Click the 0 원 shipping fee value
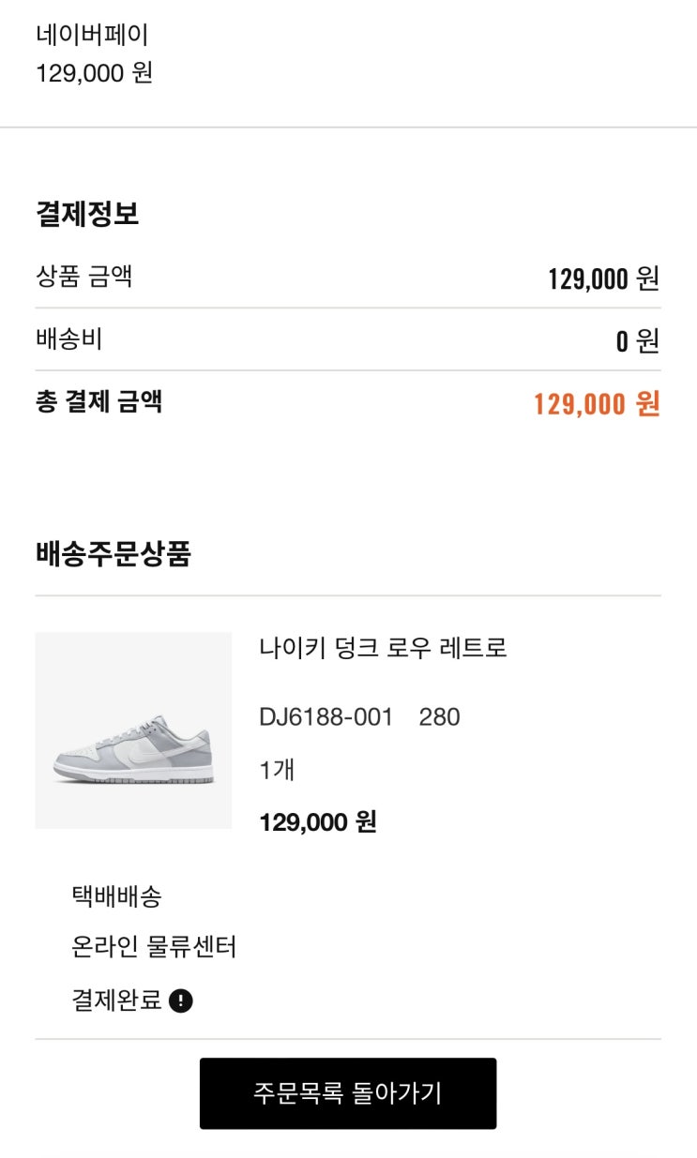This screenshot has height=1158, width=697. 638,341
